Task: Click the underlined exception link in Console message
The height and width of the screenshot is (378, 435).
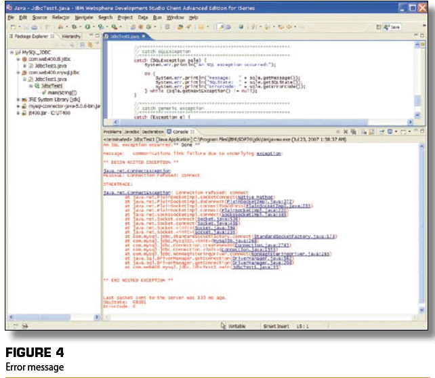Action: pyautogui.click(x=268, y=153)
